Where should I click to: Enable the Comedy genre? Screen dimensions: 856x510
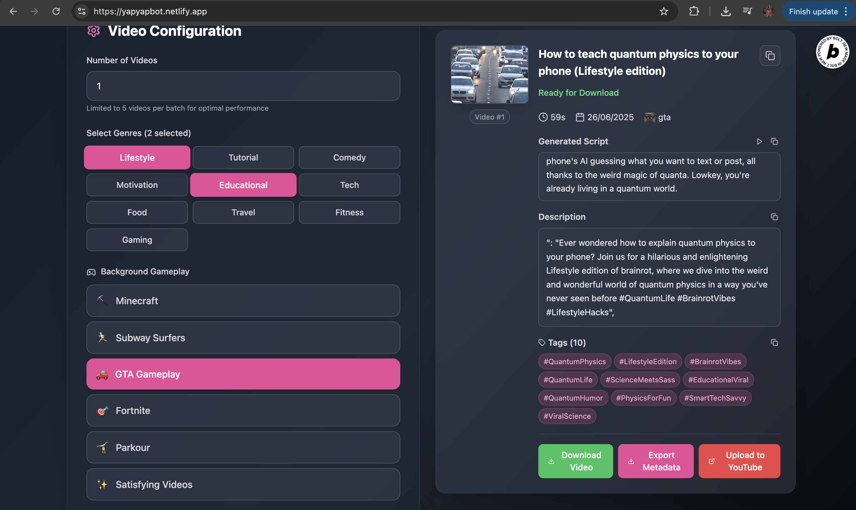point(349,158)
